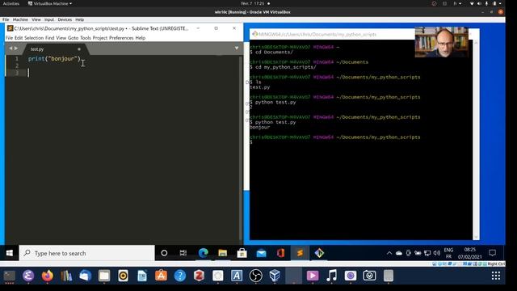Open the Screenshot camera app in dock

tap(370, 276)
